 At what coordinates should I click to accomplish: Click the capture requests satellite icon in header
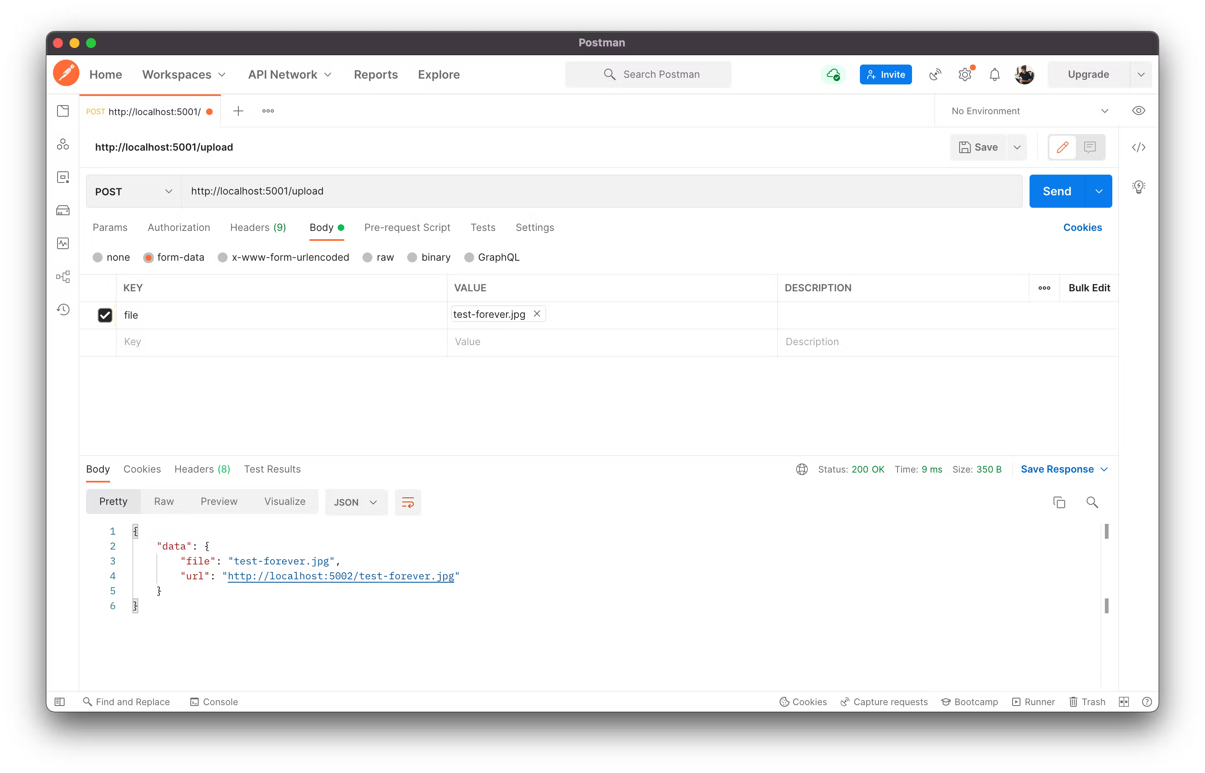[935, 74]
